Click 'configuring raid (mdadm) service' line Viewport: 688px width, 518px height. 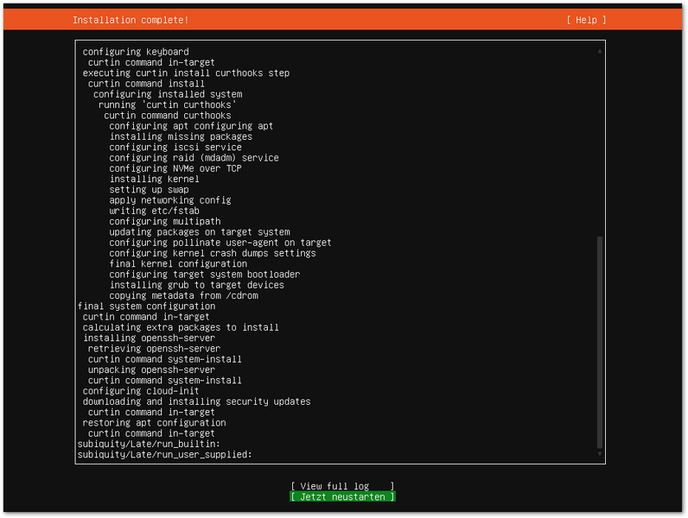point(194,157)
